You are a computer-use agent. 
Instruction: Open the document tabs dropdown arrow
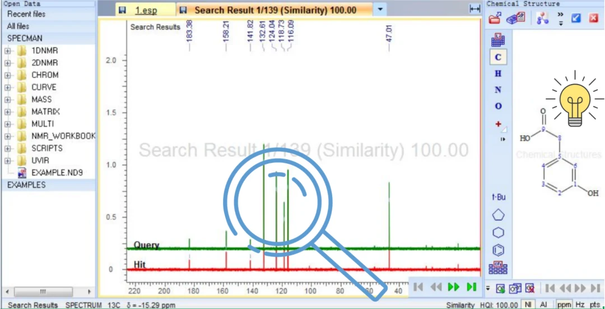[380, 10]
